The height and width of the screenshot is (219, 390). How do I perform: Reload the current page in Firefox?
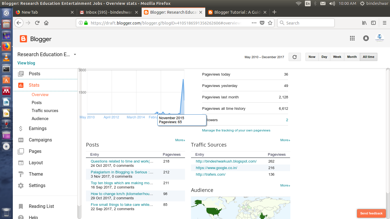pyautogui.click(x=37, y=23)
